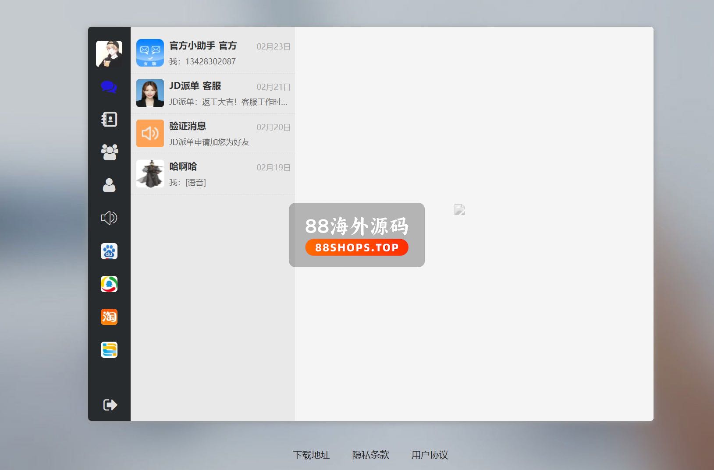Click the 用户协议 link
This screenshot has height=470, width=714.
430,455
